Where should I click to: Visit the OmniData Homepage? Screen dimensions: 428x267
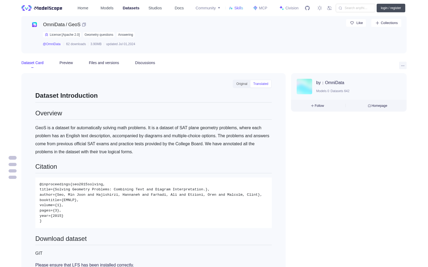377,106
